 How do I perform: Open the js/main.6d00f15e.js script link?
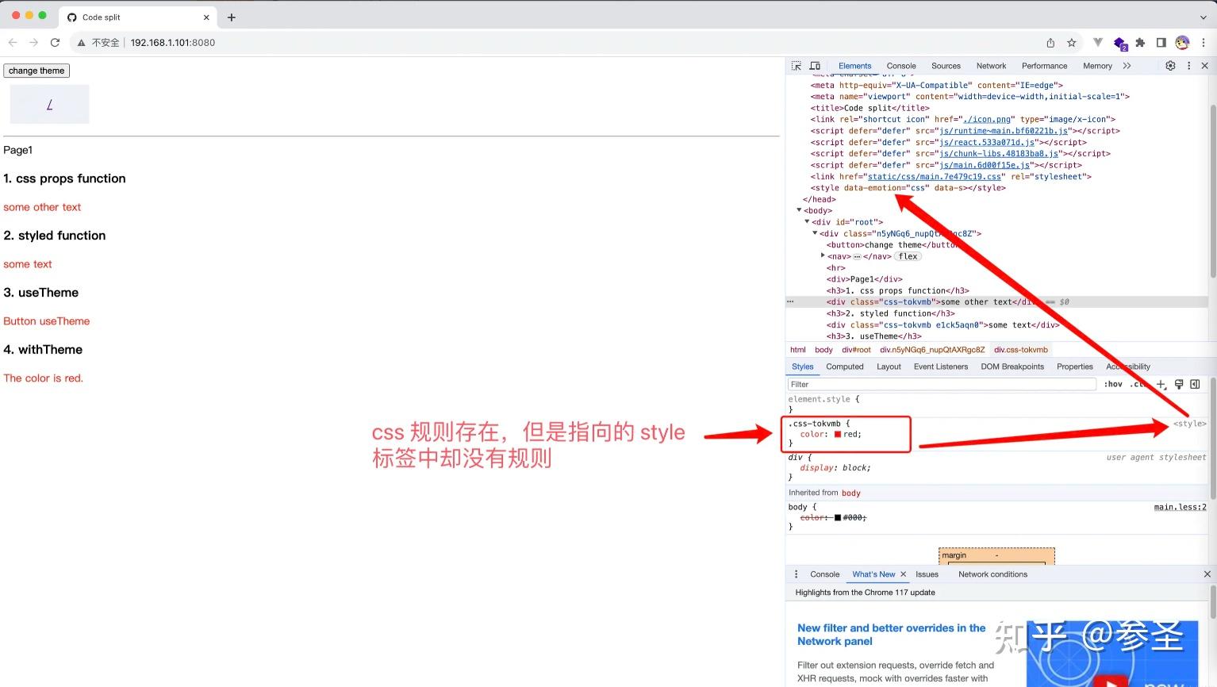[x=985, y=165]
